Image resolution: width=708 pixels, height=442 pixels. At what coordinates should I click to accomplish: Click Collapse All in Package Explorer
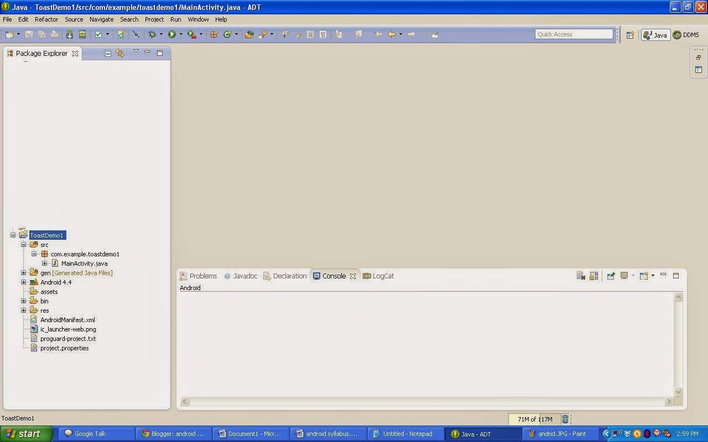click(x=108, y=53)
